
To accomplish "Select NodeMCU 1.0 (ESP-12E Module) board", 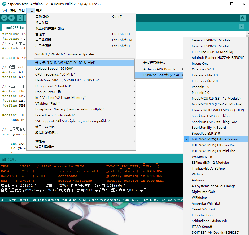I will [216, 104].
